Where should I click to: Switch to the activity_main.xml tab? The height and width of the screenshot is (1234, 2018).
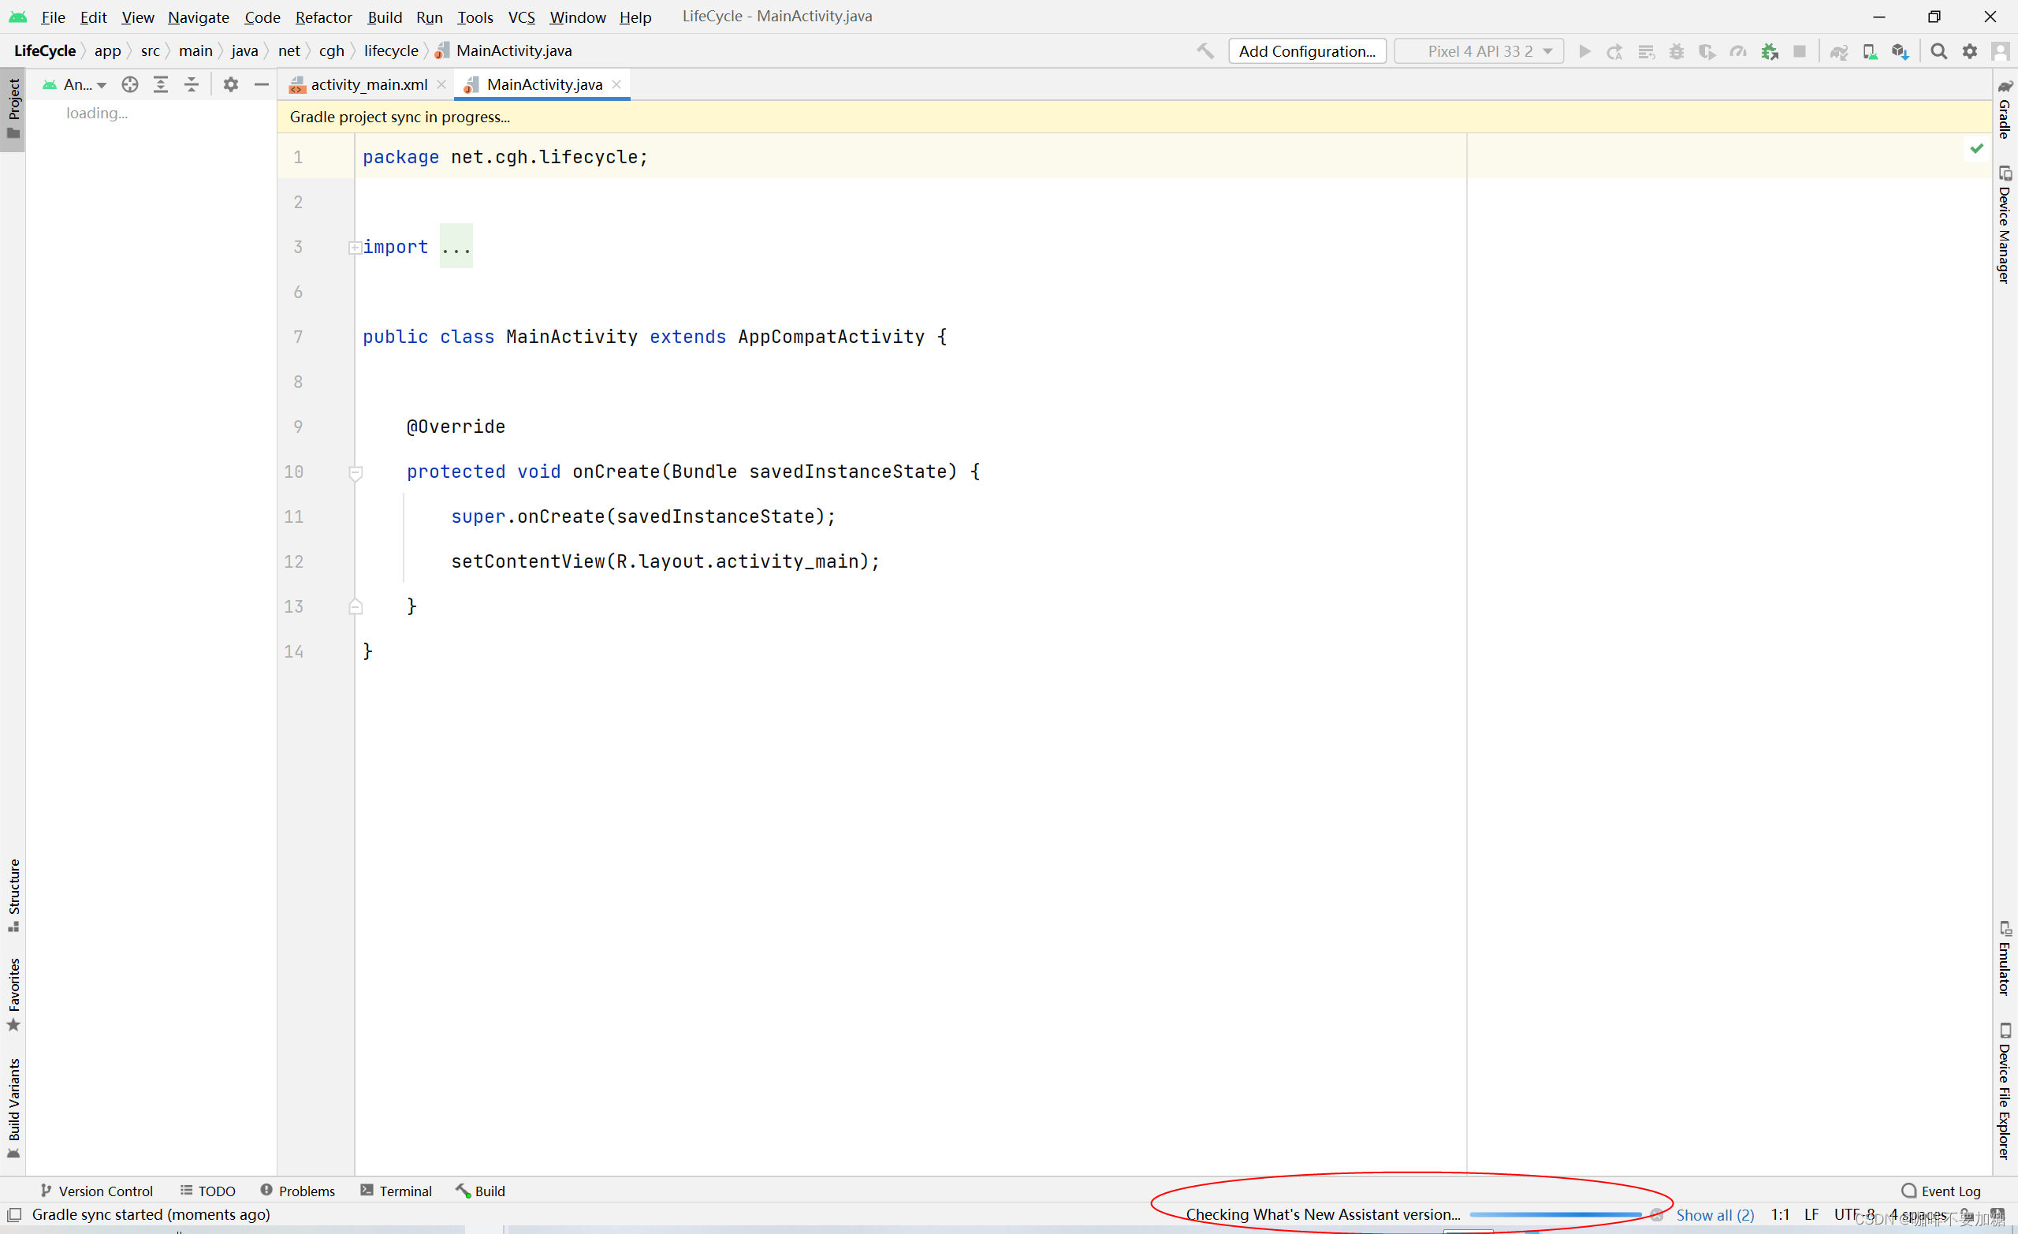click(369, 84)
